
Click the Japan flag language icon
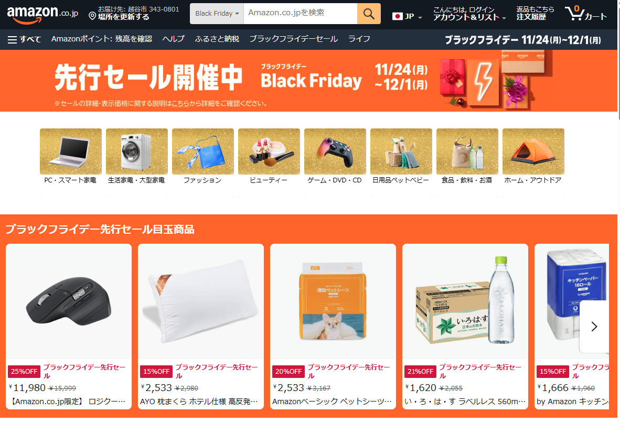pyautogui.click(x=398, y=16)
